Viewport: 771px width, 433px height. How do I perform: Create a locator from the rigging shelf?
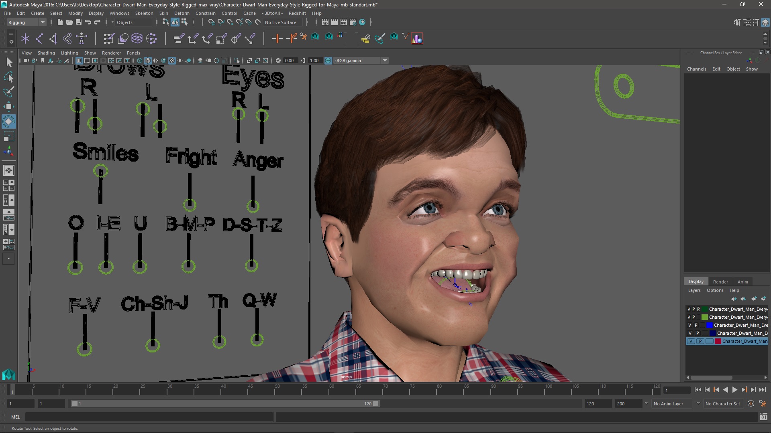pos(25,38)
